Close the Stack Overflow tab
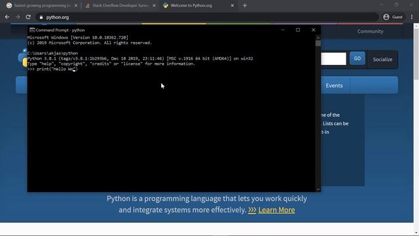This screenshot has height=236, width=419. pyautogui.click(x=154, y=5)
